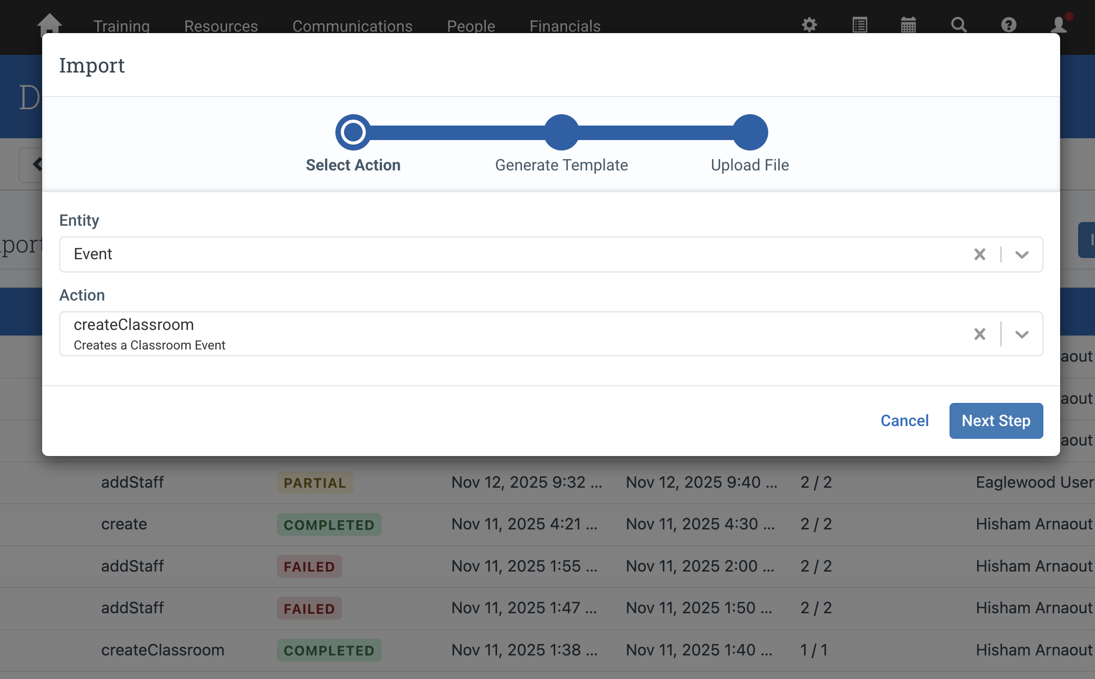The image size is (1095, 679).
Task: Open the Help question mark icon
Action: tap(1009, 25)
